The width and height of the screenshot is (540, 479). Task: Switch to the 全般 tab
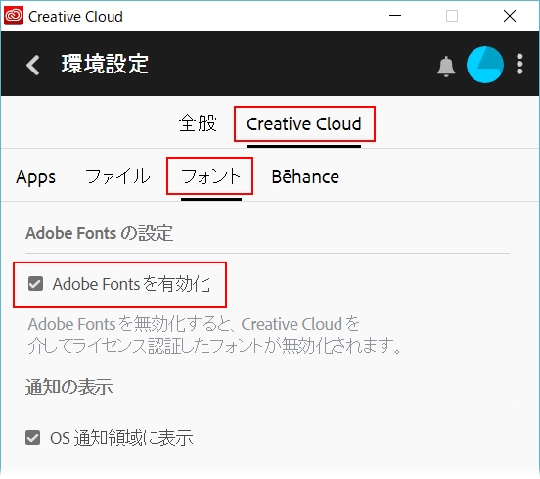tap(198, 123)
